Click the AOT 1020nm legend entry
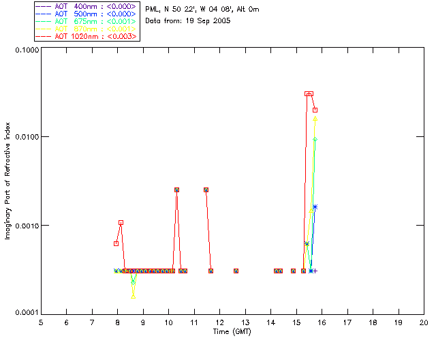 click(87, 36)
